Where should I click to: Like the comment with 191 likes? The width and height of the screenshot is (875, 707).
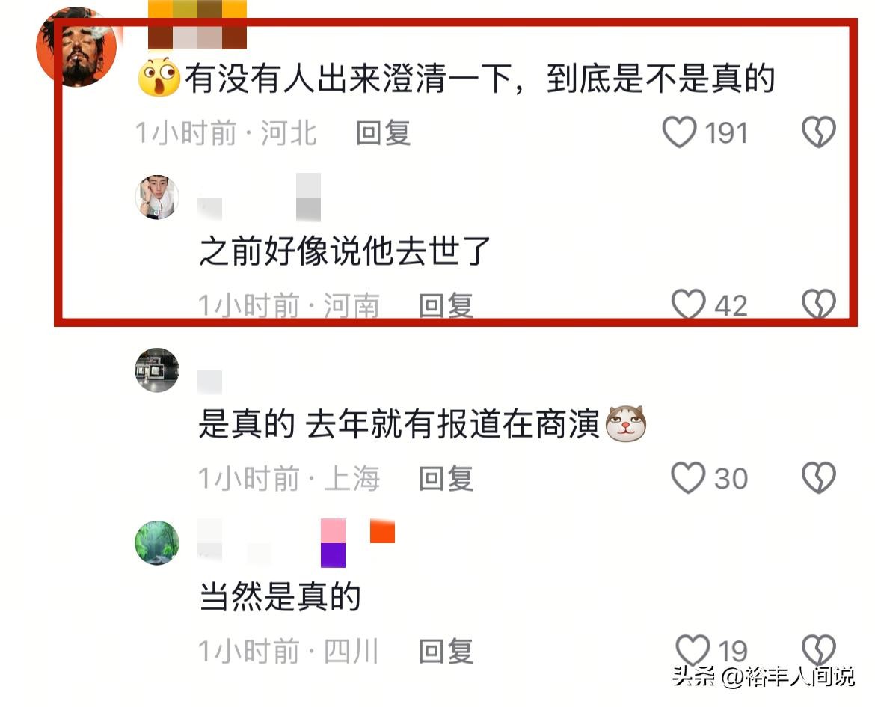click(x=679, y=132)
